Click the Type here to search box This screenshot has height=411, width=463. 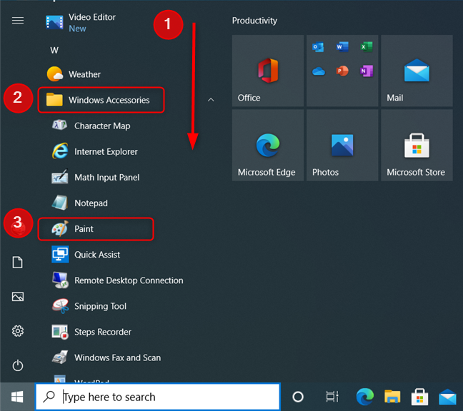click(x=158, y=397)
